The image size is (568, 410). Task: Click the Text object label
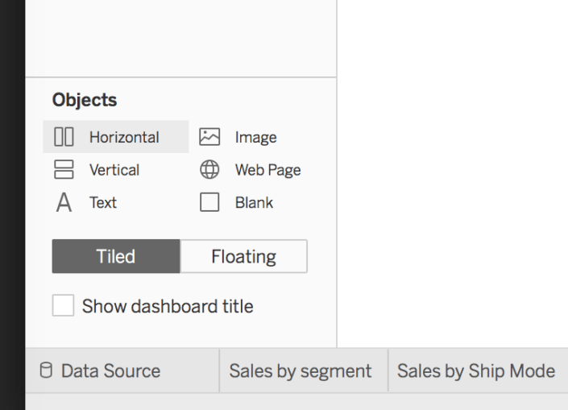[x=103, y=203]
